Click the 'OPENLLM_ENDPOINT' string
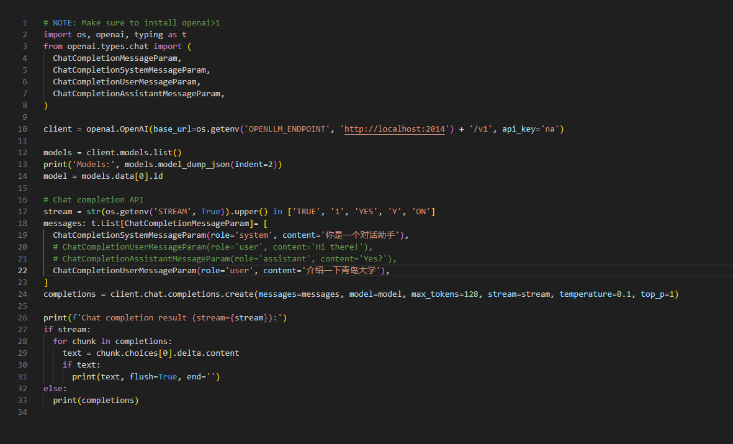 point(287,129)
